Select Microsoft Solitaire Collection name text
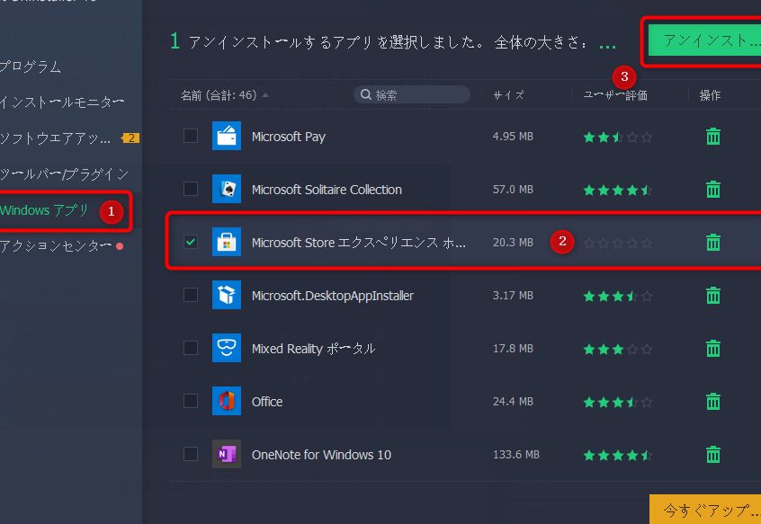Image resolution: width=761 pixels, height=524 pixels. click(327, 190)
